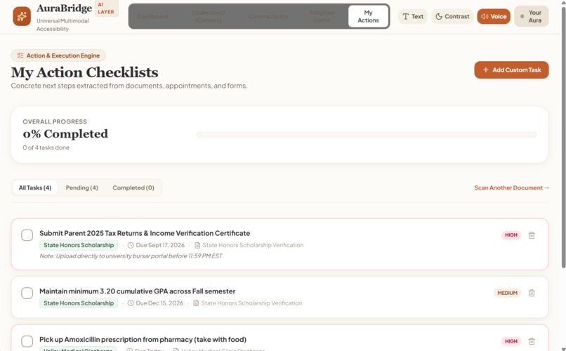This screenshot has height=351, width=566.
Task: Show the All Tasks (4) filter
Action: click(35, 188)
